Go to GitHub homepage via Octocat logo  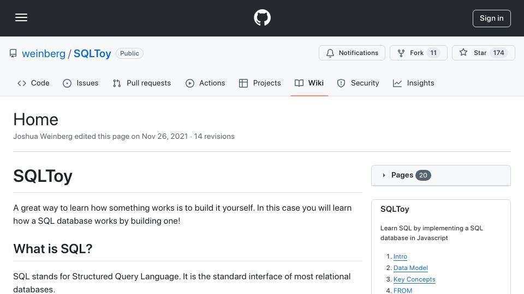pyautogui.click(x=262, y=17)
